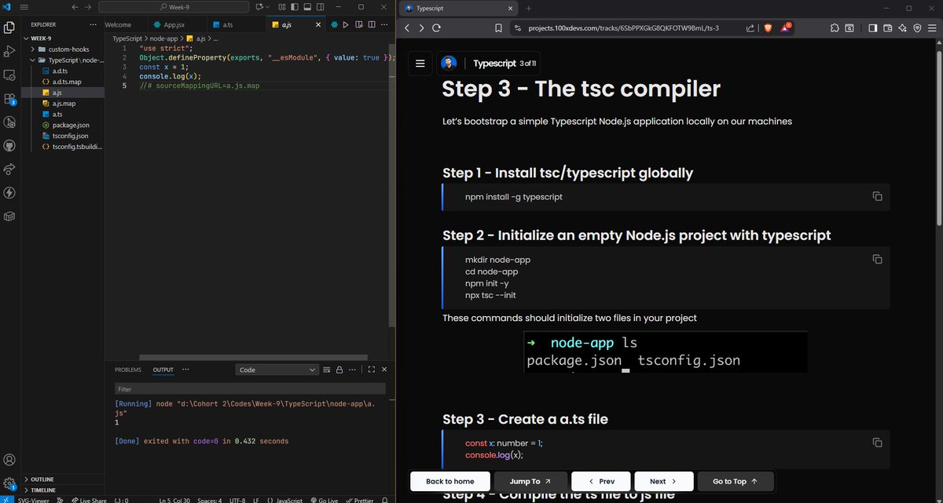The image size is (943, 503).
Task: Toggle Go Live server in status bar
Action: [324, 500]
